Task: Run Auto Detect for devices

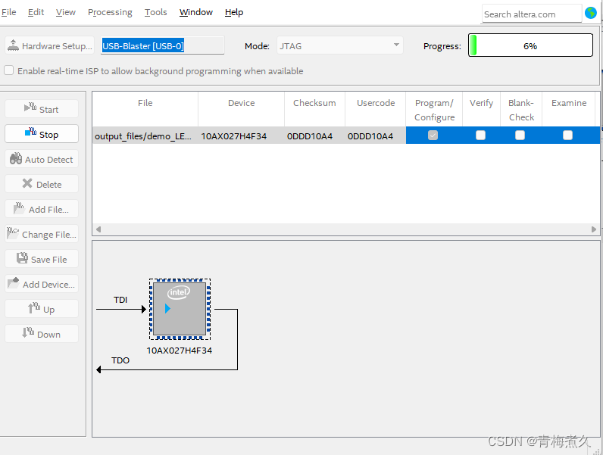Action: 42,159
